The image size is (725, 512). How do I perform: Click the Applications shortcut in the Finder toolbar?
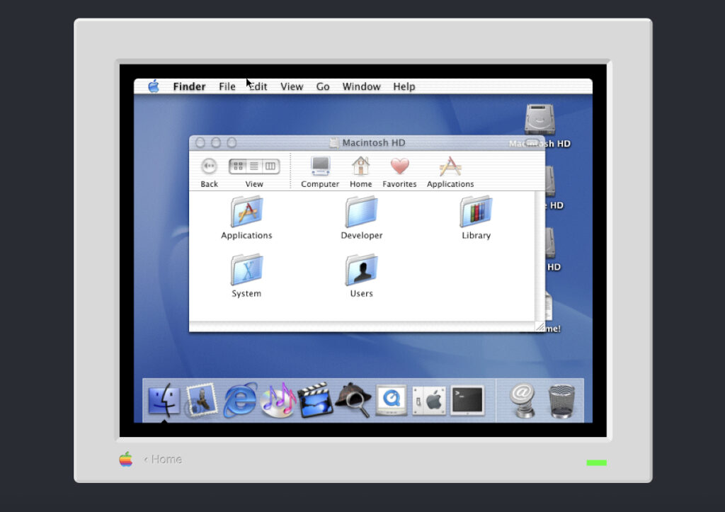coord(450,166)
